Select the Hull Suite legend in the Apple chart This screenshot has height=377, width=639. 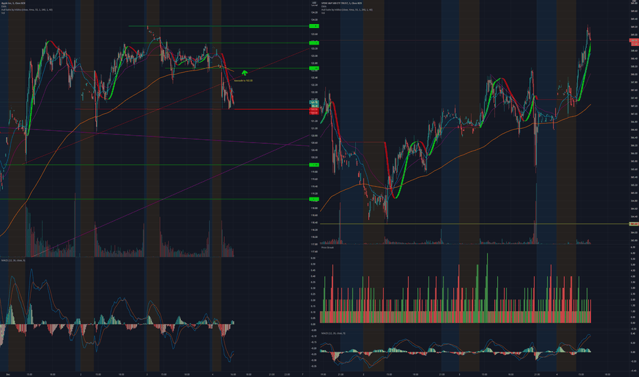[27, 10]
